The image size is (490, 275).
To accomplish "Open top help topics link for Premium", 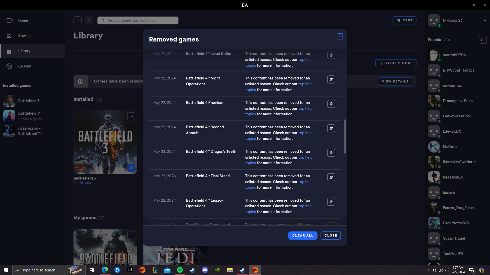I will (305, 108).
